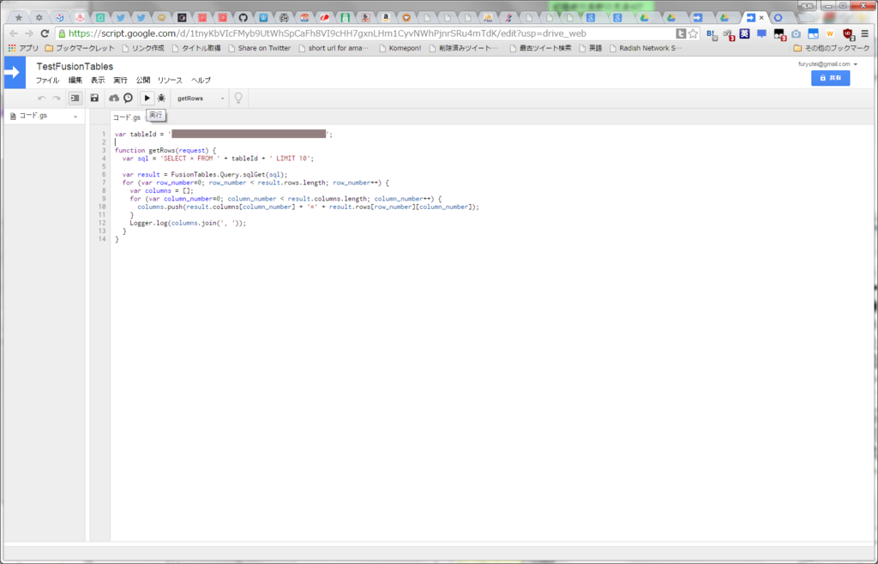Open the 実行 menu
Image resolution: width=878 pixels, height=564 pixels.
click(x=120, y=81)
